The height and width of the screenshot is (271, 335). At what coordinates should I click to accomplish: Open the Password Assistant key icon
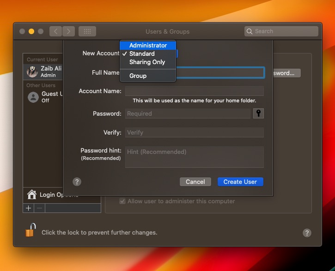tap(258, 113)
